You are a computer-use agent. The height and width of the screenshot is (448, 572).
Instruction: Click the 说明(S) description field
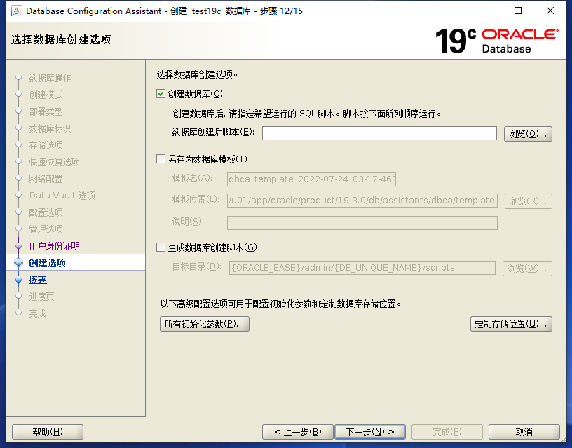click(362, 222)
